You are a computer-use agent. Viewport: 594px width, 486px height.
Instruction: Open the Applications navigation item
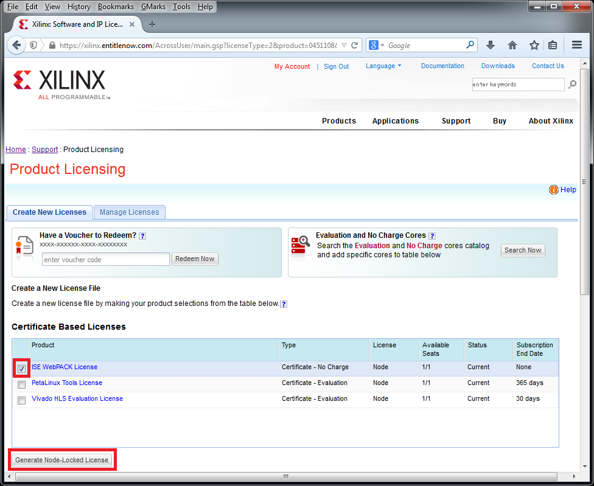(x=395, y=121)
